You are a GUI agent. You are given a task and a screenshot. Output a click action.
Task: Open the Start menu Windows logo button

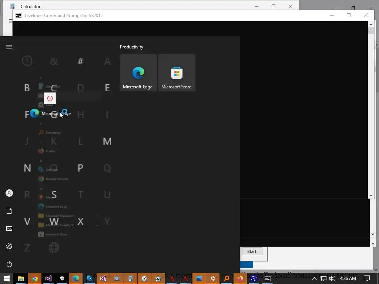click(7, 278)
